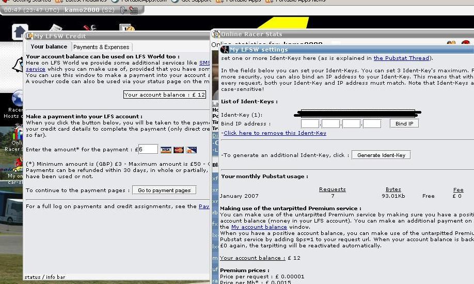Click the grid icon in the top status bar
Image resolution: width=474 pixels, height=284 pixels.
point(133,10)
